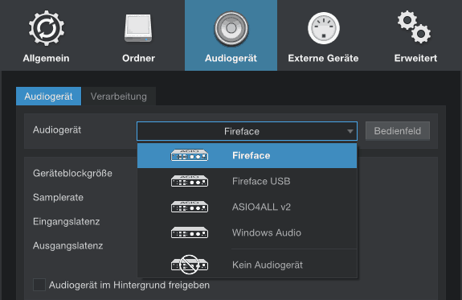This screenshot has height=300, width=462.
Task: Open the Allgemein settings gear icon
Action: (47, 28)
